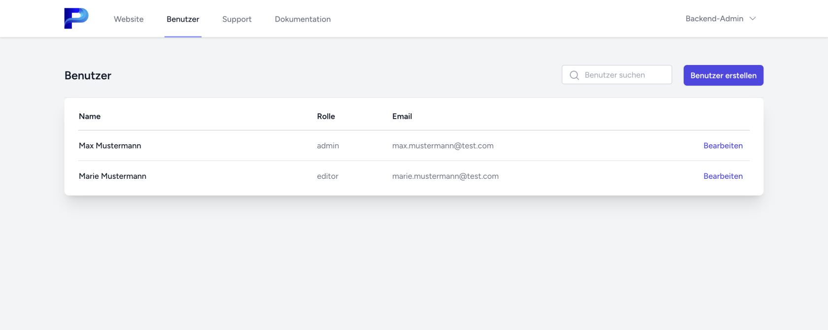Screen dimensions: 828x330
Task: Expand the chevron beside Backend-Admin
Action: pyautogui.click(x=753, y=19)
